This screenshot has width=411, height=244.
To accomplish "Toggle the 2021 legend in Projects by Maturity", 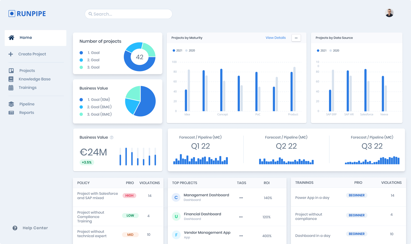I will click(x=177, y=50).
